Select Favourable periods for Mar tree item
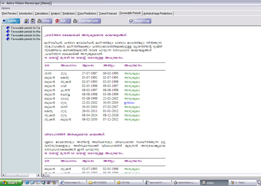This screenshot has width=261, height=186. 26,32
